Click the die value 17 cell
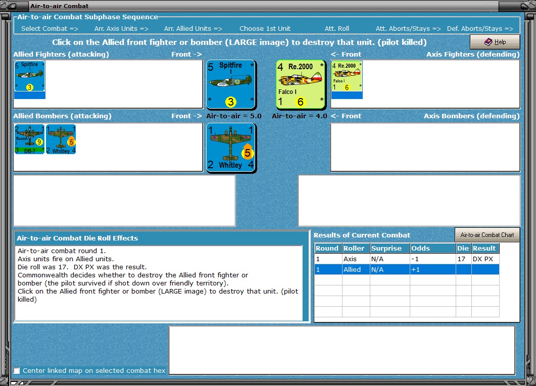Screen dimensions: 536x386 (464, 259)
